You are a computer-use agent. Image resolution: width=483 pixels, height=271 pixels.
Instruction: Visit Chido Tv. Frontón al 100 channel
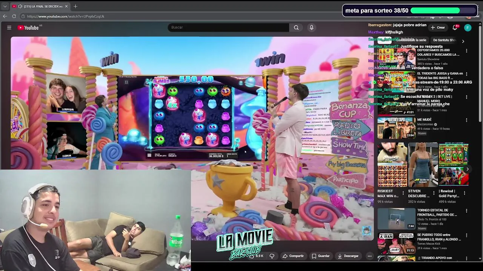click(x=432, y=219)
